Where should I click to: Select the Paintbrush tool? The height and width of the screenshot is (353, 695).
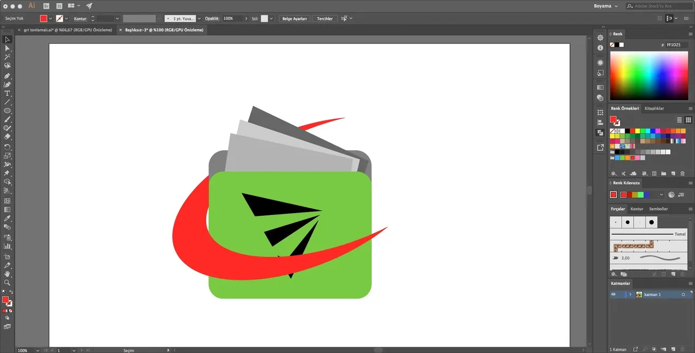7,119
